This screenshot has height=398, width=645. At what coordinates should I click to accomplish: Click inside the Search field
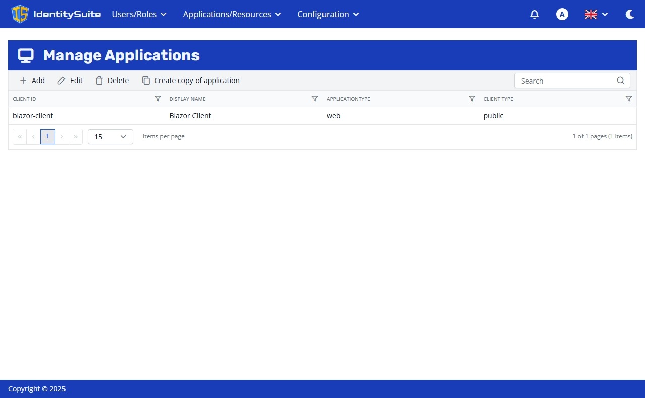(559, 81)
